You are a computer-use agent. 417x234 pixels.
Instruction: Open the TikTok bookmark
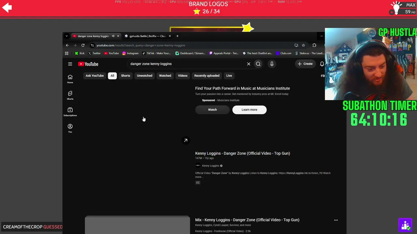click(156, 53)
